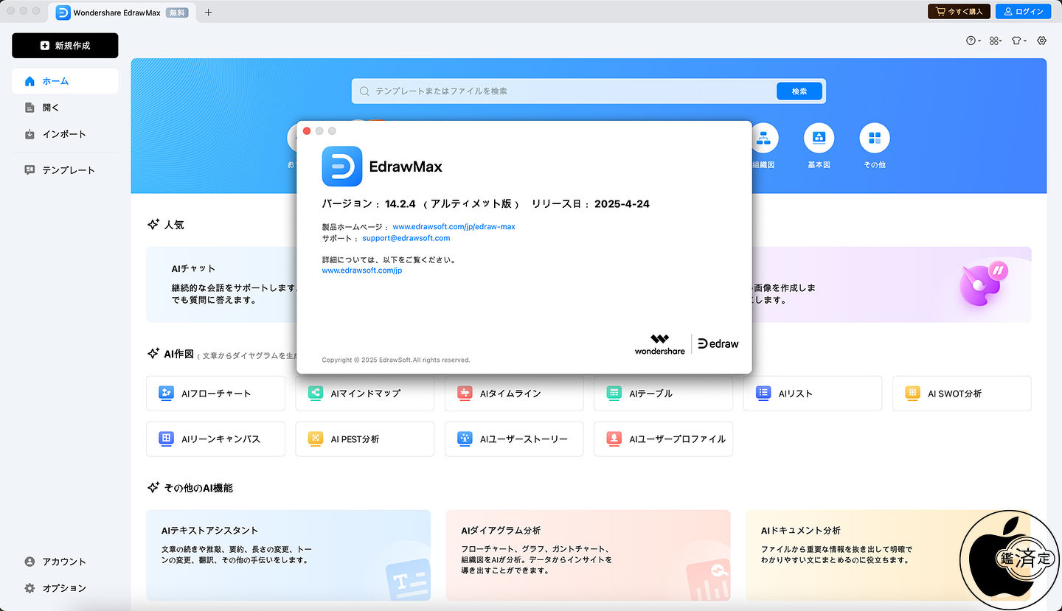1062x611 pixels.
Task: Click the release date 2025-4-24 text
Action: click(x=622, y=204)
